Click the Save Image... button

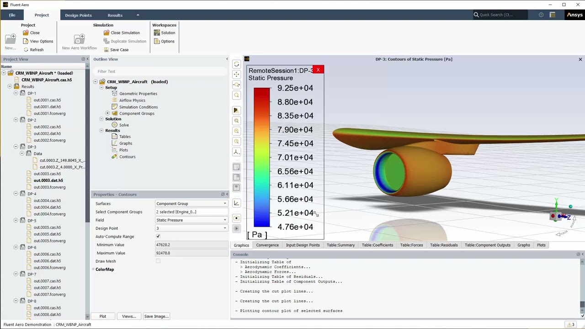(x=156, y=316)
